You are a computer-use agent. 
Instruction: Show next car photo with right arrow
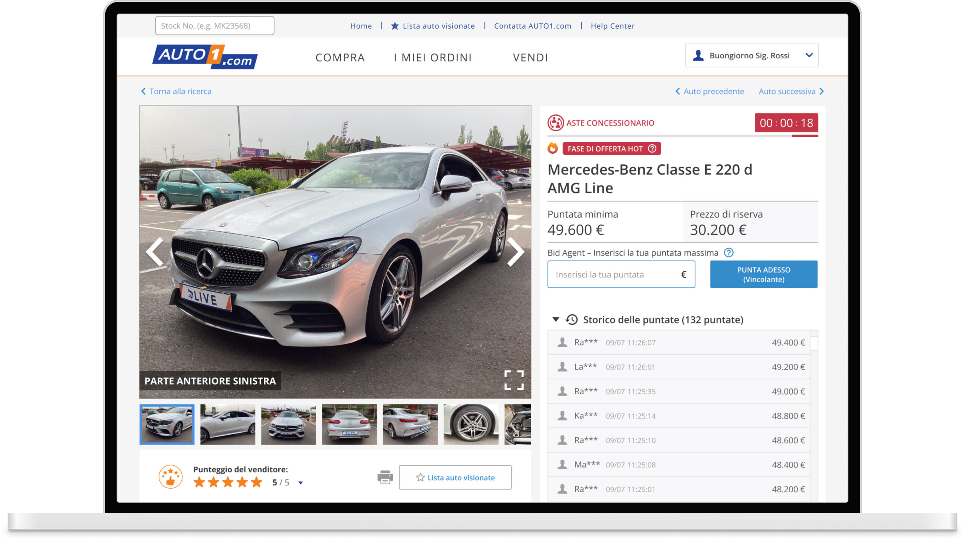[x=515, y=252]
